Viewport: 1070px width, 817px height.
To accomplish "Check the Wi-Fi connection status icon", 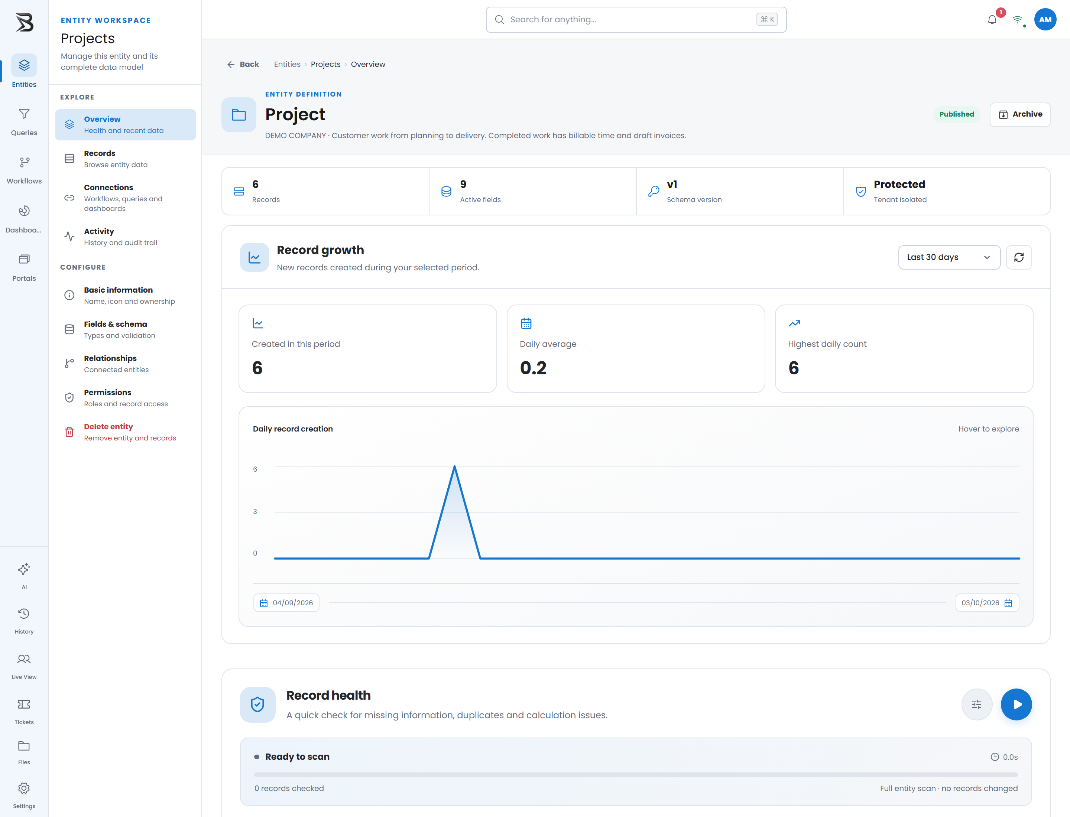I will click(1018, 19).
